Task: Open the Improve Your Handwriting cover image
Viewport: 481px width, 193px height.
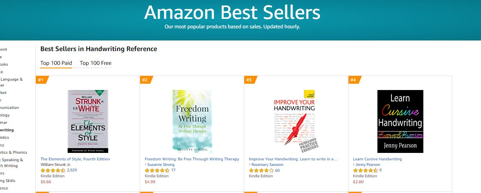Action: 296,121
